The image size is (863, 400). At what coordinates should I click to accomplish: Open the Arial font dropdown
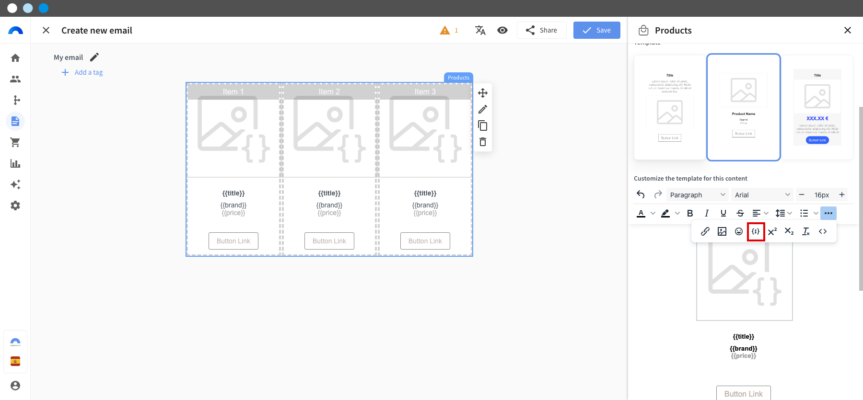tap(762, 194)
